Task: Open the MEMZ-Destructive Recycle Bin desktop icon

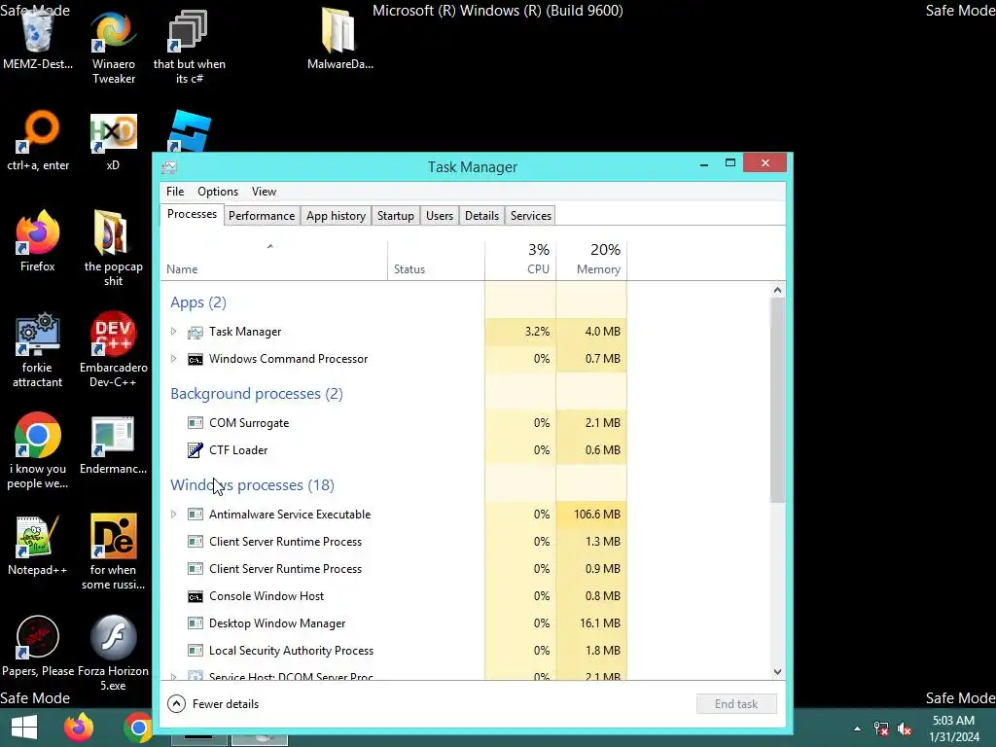Action: coord(38,39)
